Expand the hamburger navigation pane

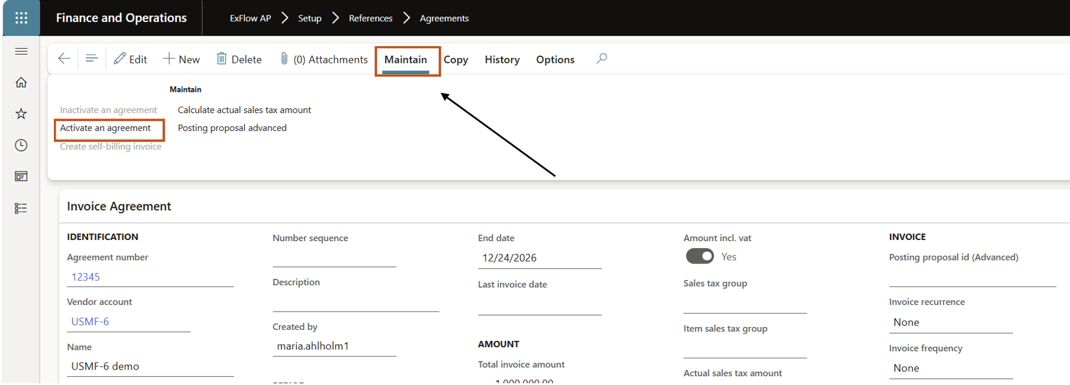click(x=21, y=52)
